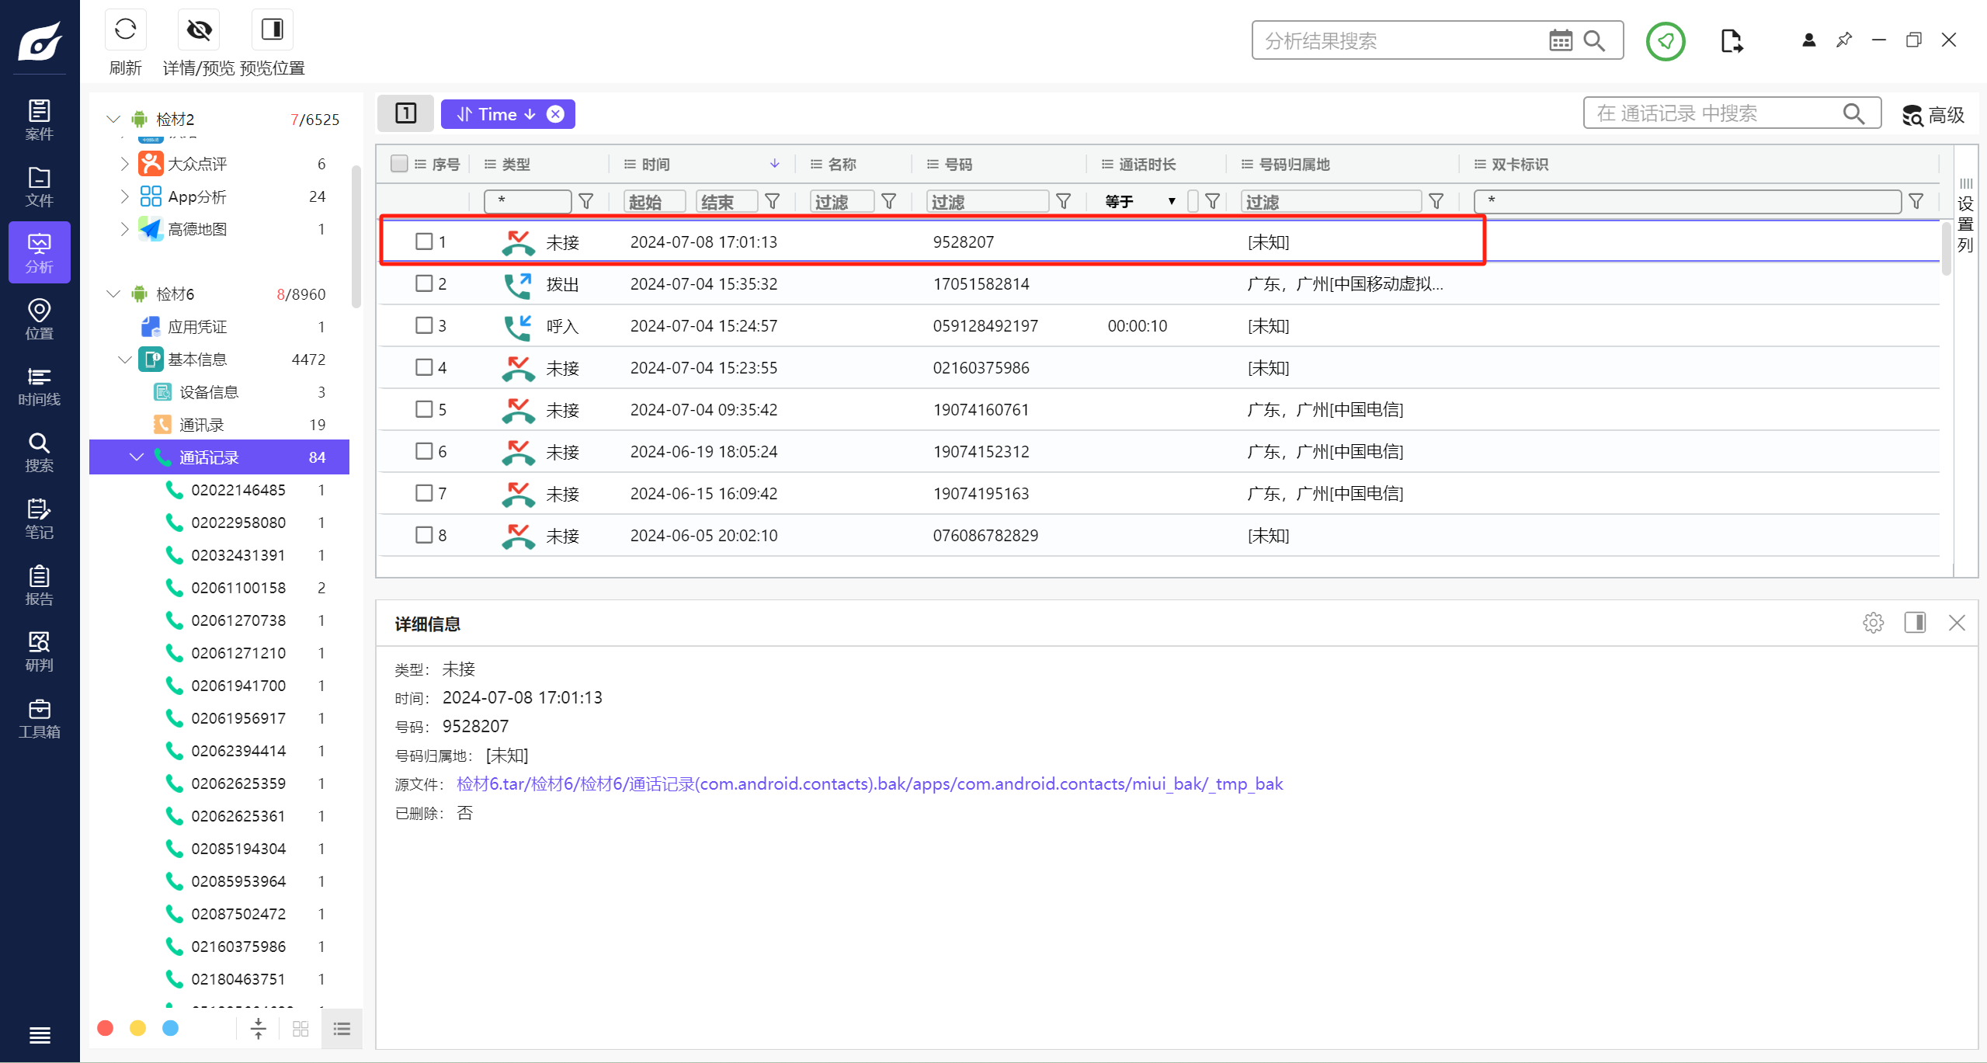
Task: Click the Refresh (刷新) toolbar icon
Action: [125, 30]
